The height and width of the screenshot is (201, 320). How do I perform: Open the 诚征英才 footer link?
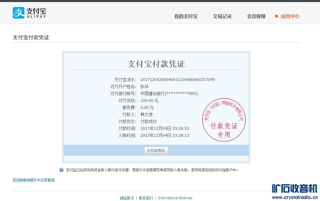pyautogui.click(x=127, y=198)
